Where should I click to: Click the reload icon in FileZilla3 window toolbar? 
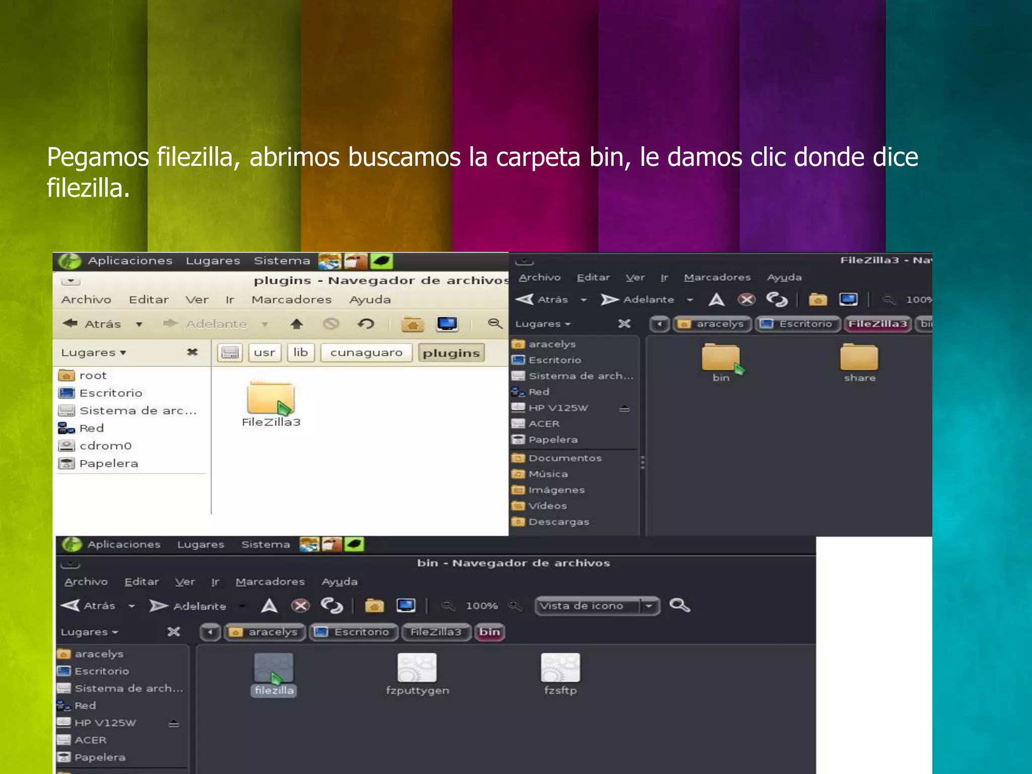[777, 300]
